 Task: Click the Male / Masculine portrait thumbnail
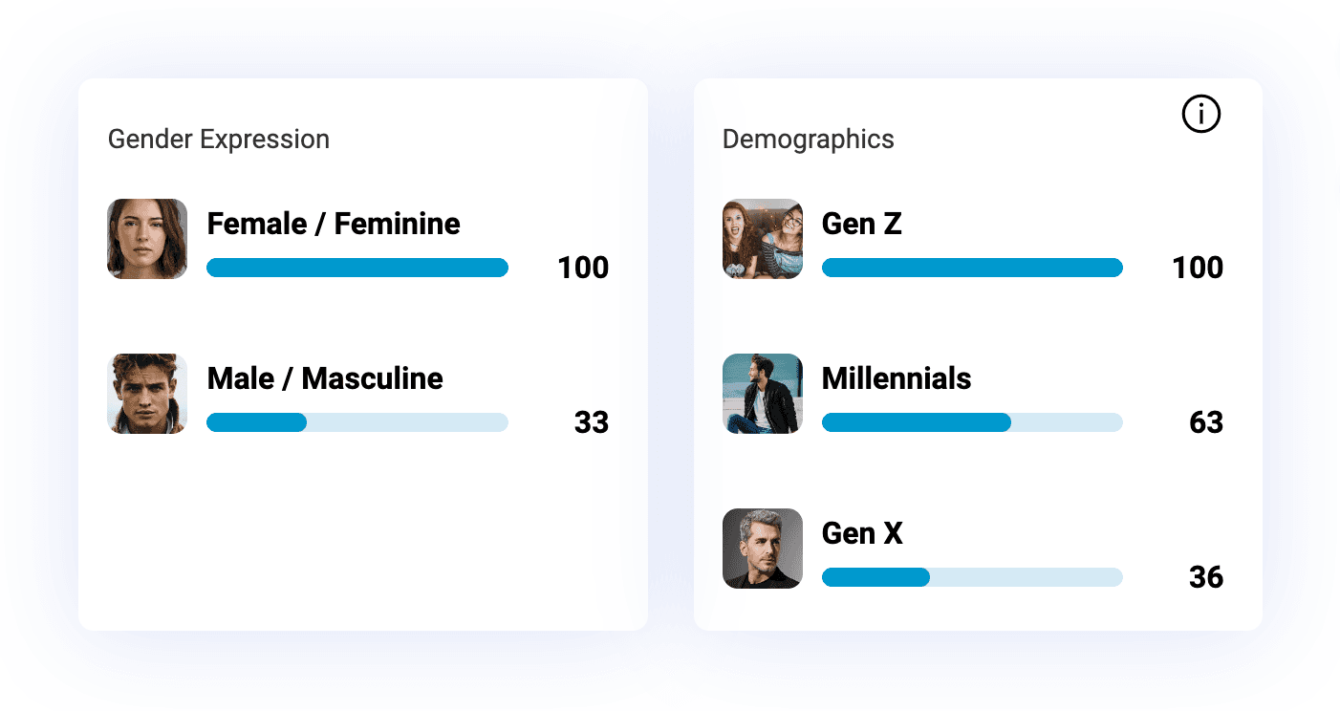click(147, 394)
